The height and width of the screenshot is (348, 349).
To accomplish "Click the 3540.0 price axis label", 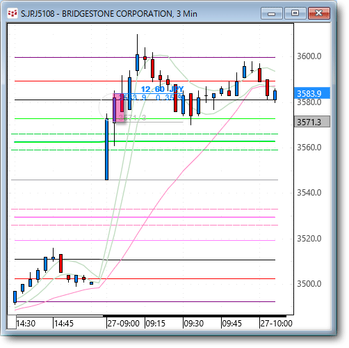I will 309,193.
